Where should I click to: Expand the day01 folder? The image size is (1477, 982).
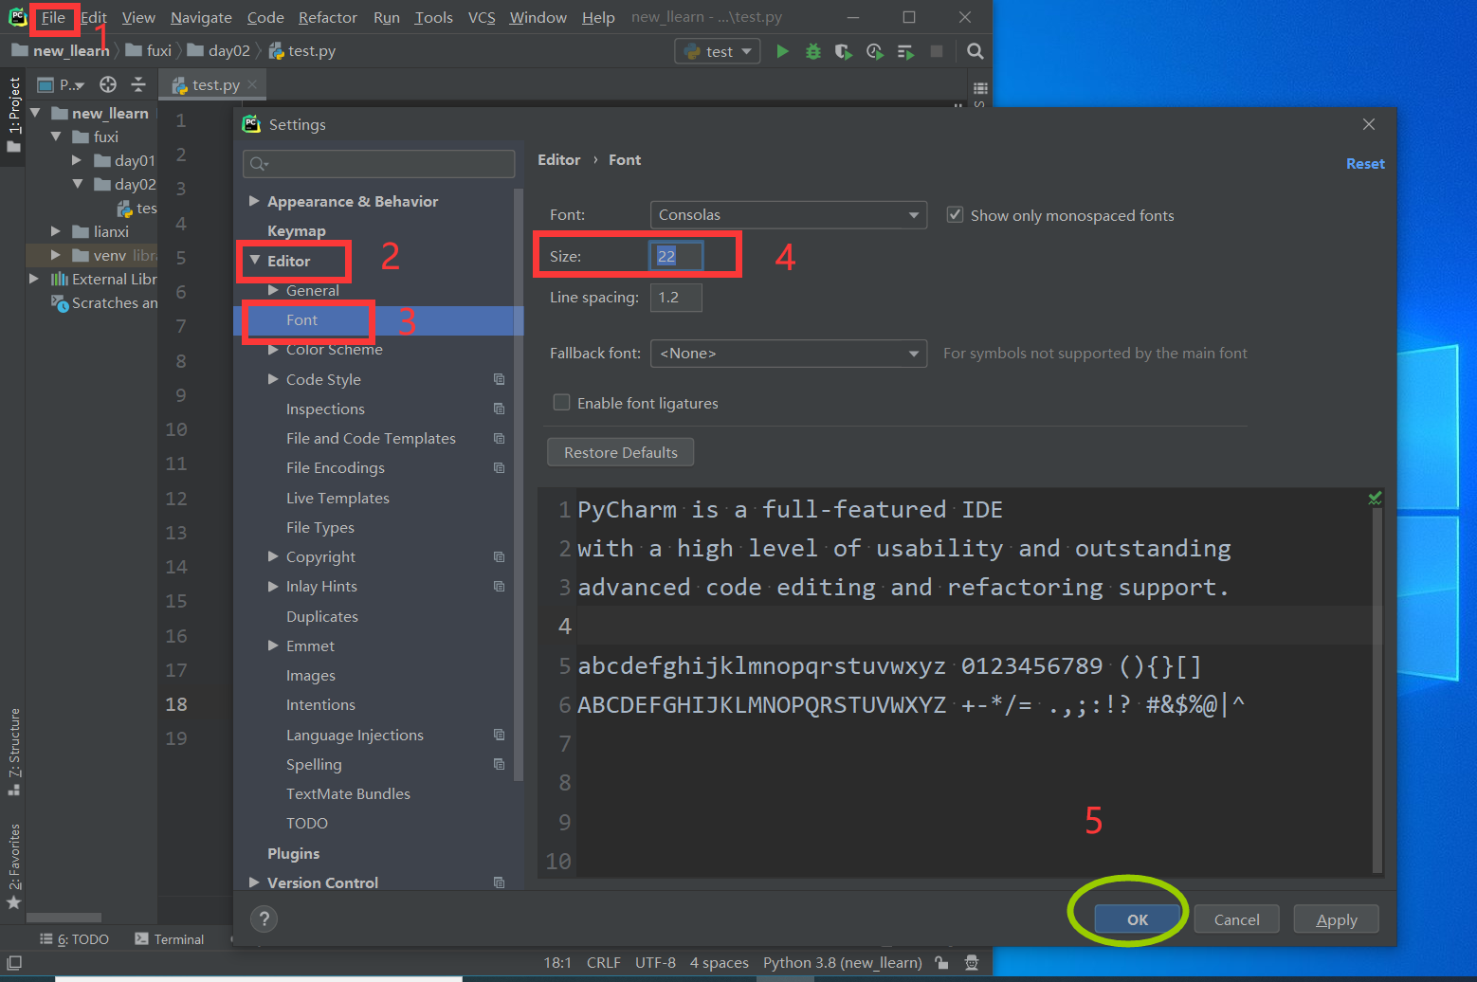(77, 160)
